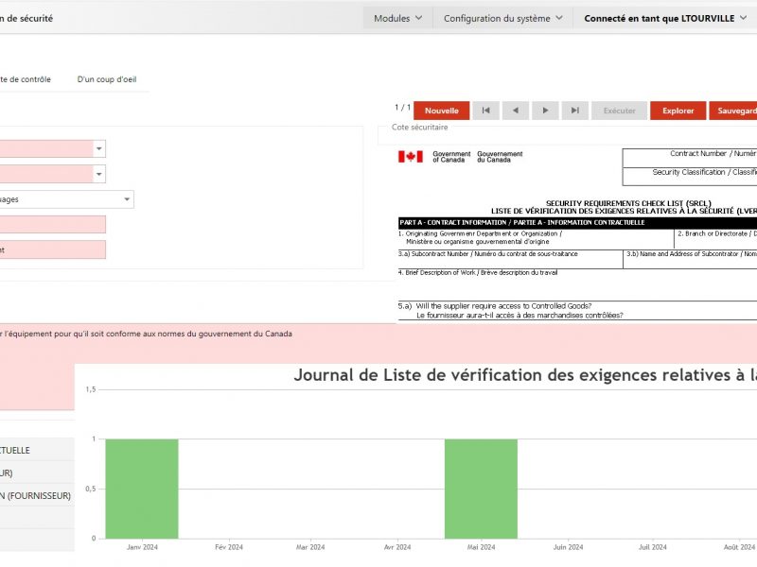
Task: Open the LTOURVILLE user account menu
Action: tap(665, 18)
